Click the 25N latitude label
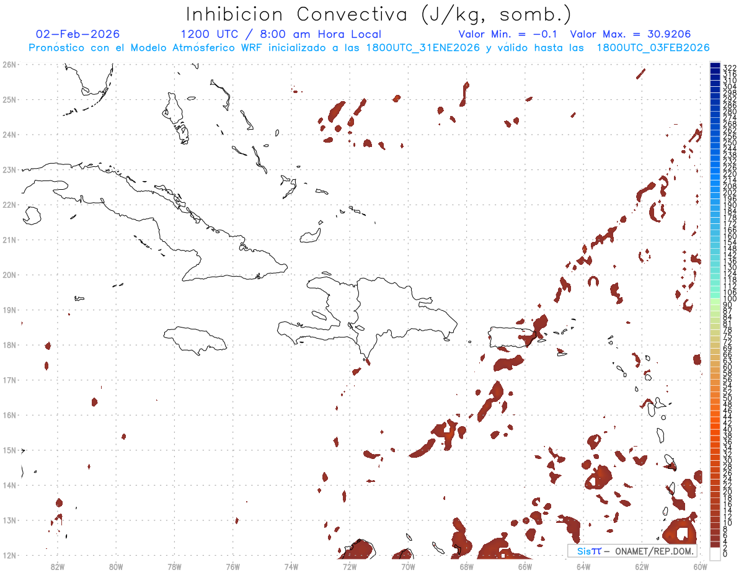744x575 pixels. [9, 99]
